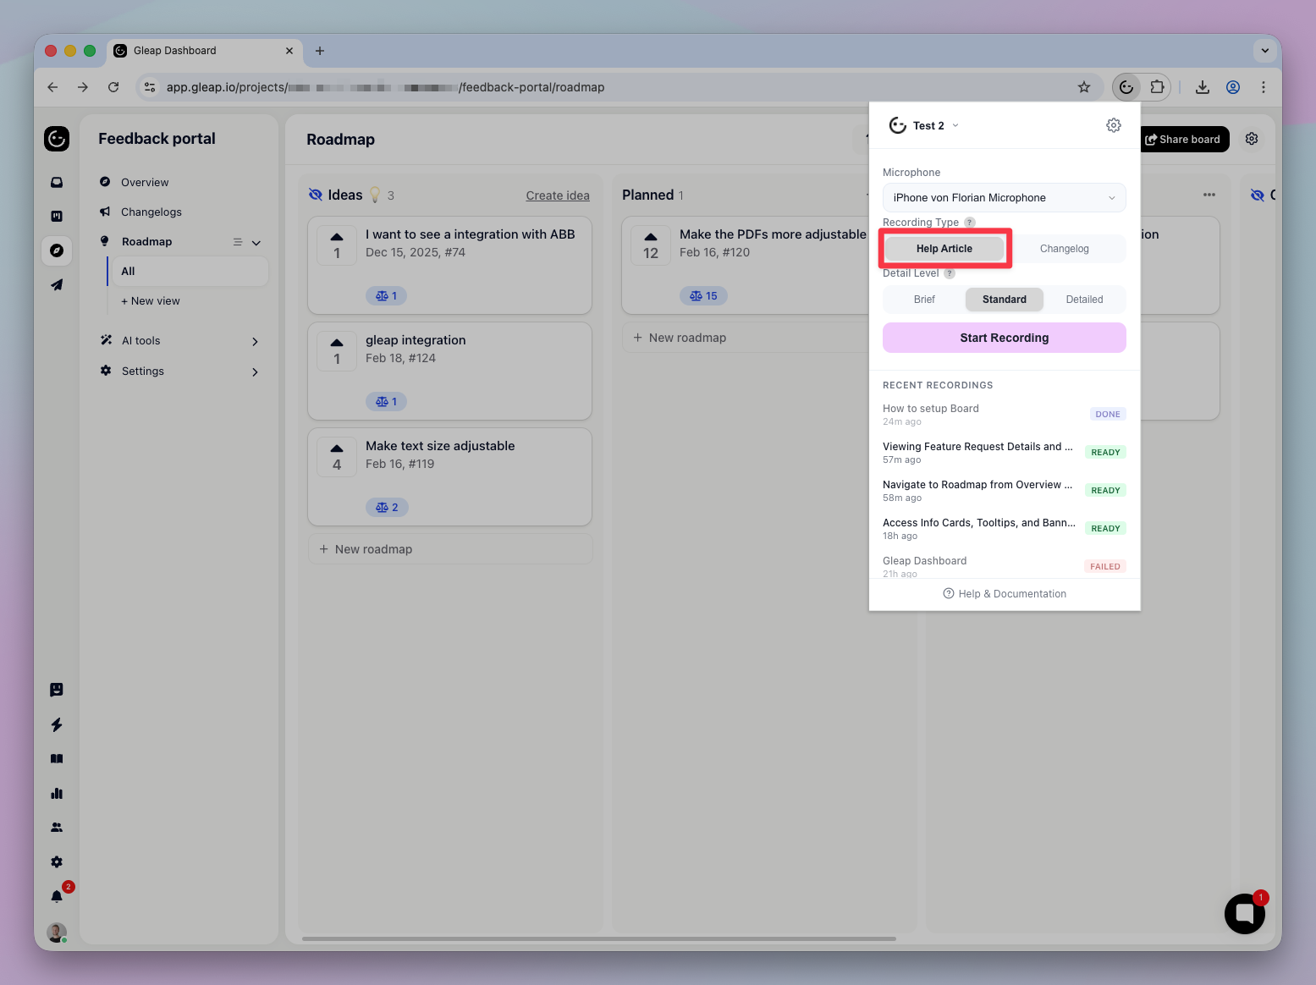This screenshot has height=985, width=1316.
Task: Open the browser three-dot menu
Action: (1264, 87)
